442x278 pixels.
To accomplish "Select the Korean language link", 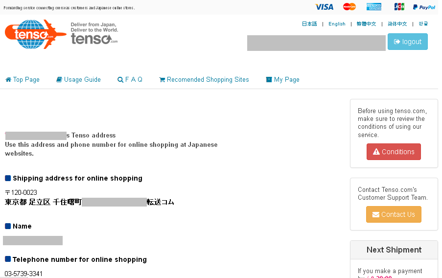I will (423, 24).
